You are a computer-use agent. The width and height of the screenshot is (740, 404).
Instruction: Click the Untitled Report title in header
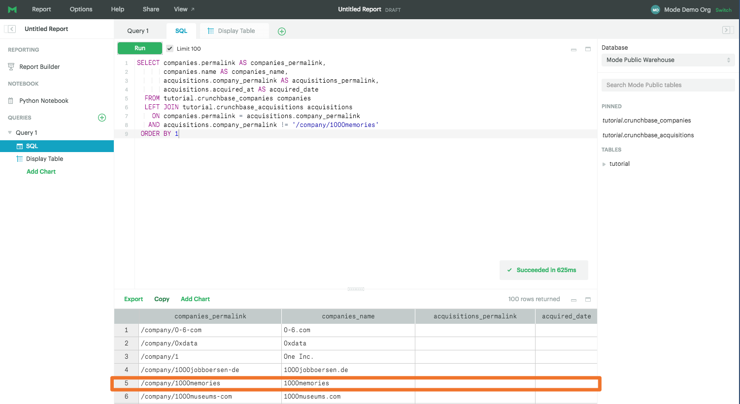click(360, 9)
